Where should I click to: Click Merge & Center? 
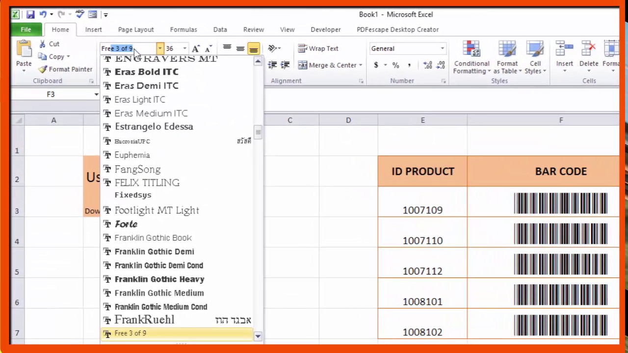pyautogui.click(x=327, y=65)
